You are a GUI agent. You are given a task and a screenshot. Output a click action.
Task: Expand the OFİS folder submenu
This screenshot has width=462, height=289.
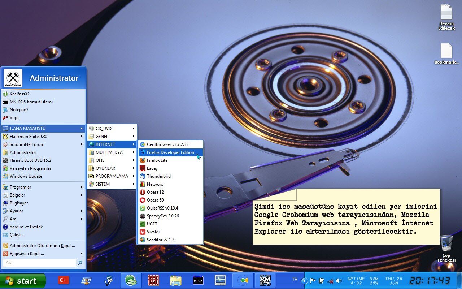112,160
